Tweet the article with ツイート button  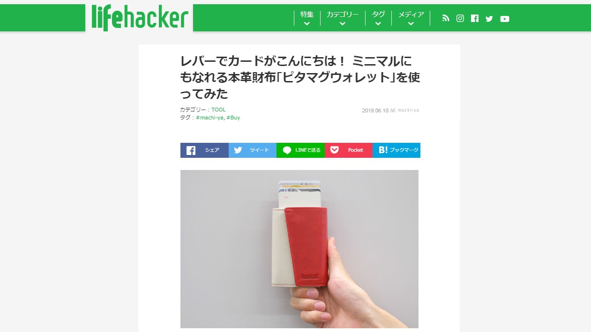[x=253, y=150]
